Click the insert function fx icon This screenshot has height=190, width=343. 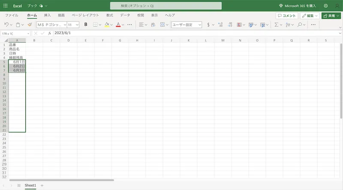pyautogui.click(x=50, y=33)
